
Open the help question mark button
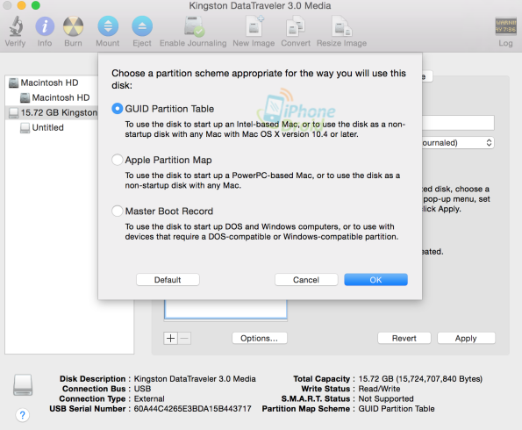click(22, 415)
